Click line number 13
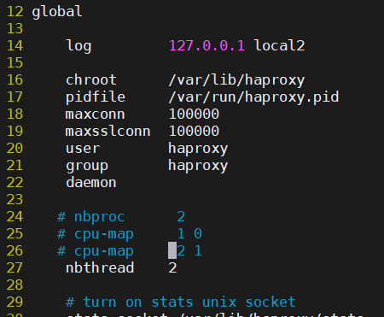Viewport: 384px width, 317px height. click(x=15, y=29)
